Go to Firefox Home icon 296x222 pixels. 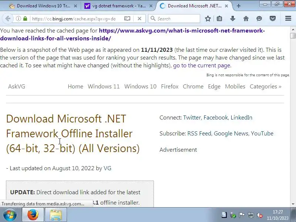coord(246,18)
